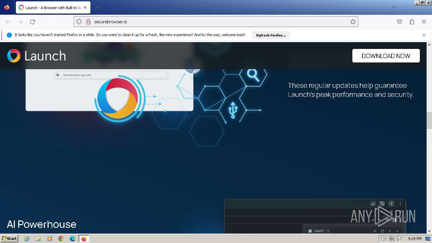This screenshot has height=243, width=432.
Task: Click the three-dot menu in the preview panel
Action: click(x=400, y=204)
